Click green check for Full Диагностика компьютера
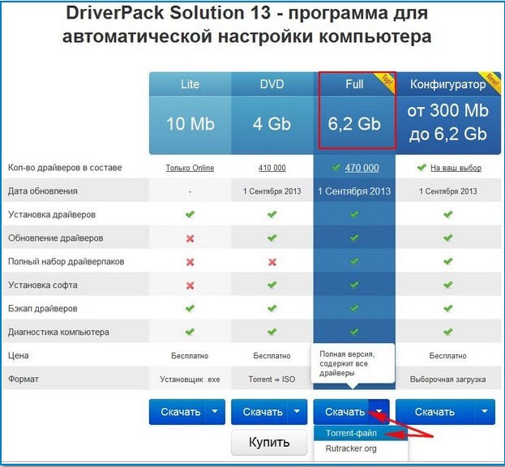This screenshot has width=505, height=467. 354,332
